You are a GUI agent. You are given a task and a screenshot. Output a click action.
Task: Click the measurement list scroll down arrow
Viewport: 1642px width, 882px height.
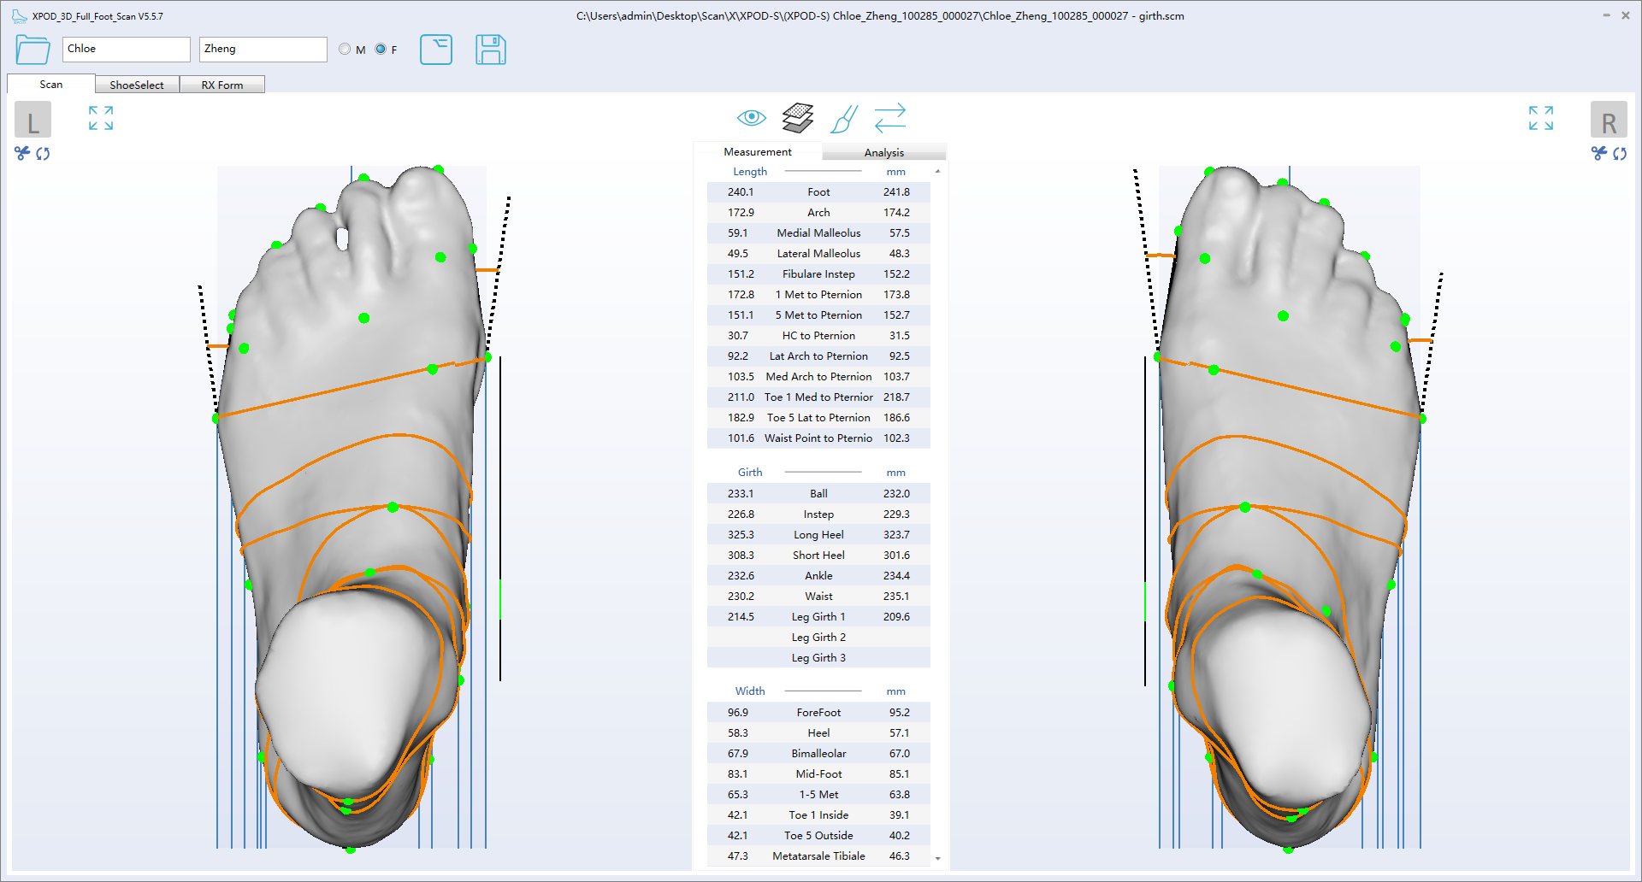(x=938, y=858)
